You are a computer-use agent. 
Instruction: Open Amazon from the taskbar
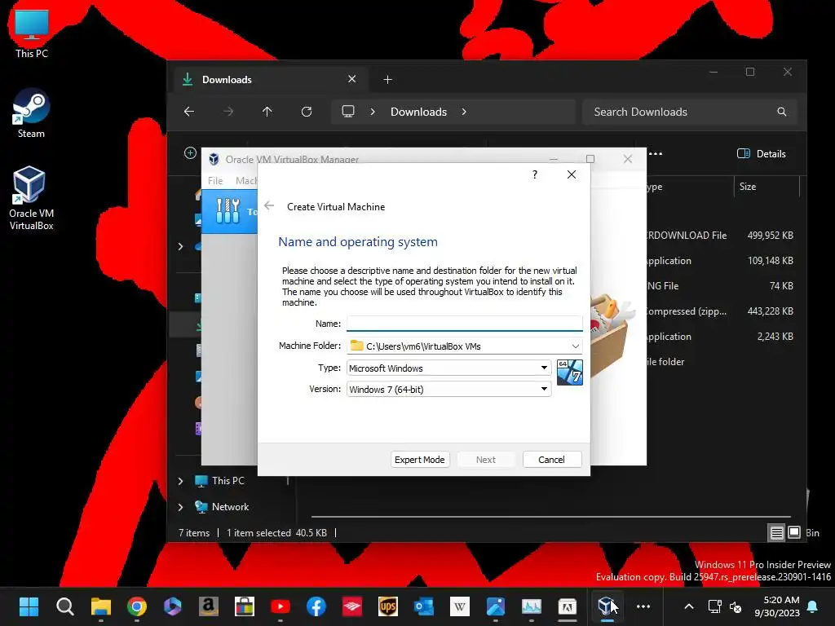click(x=208, y=606)
